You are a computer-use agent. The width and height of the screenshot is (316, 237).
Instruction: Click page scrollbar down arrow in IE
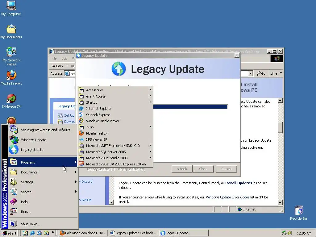[280, 202]
